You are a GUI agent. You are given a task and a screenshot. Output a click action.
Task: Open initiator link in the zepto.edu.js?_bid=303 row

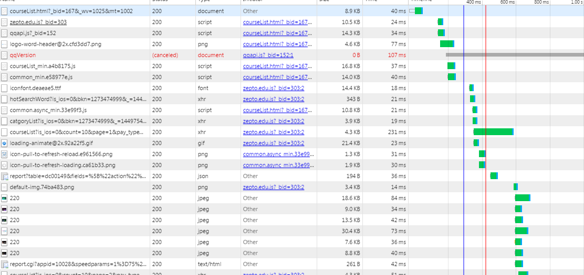point(277,22)
